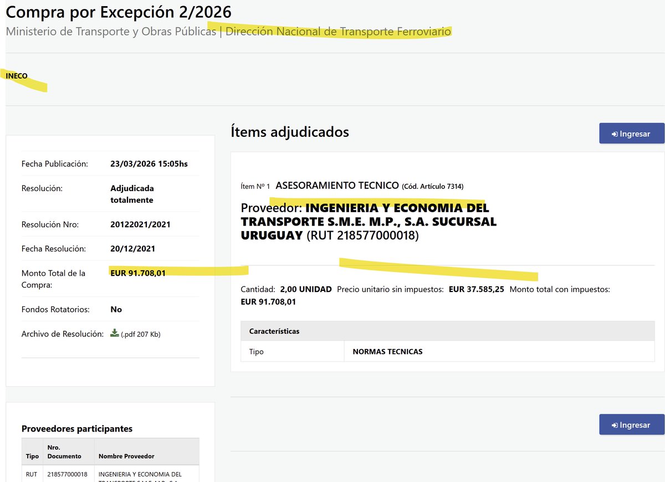Select Ministerio de Transporte y Obras Públicas text
The image size is (665, 482).
111,32
